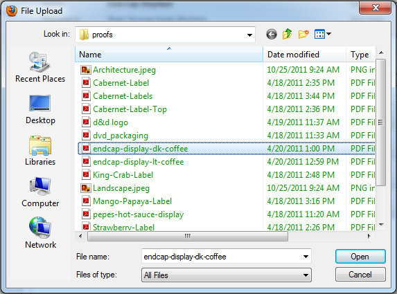Create a new folder with toolbar icon
This screenshot has height=294, width=397.
(303, 34)
